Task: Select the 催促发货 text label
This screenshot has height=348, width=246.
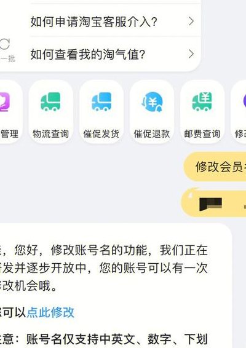Action: pyautogui.click(x=101, y=134)
